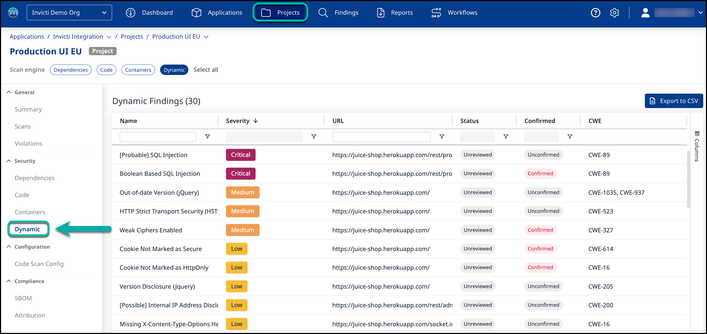Screen dimensions: 707x334
Task: Click the findings table vertical scrollbar
Action: click(688, 178)
